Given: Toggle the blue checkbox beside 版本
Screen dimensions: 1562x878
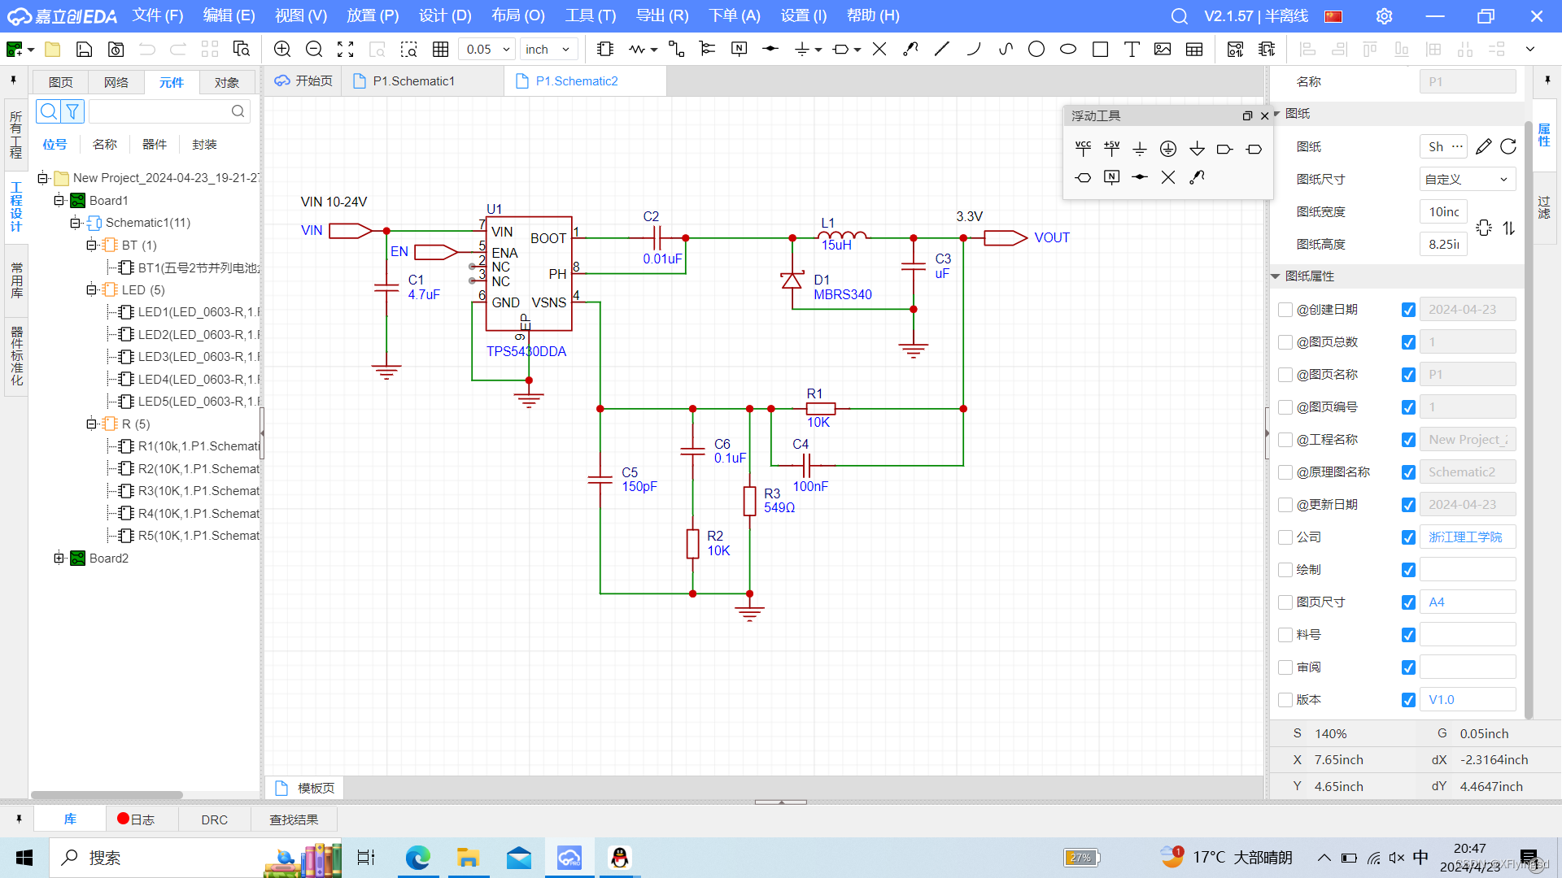Looking at the screenshot, I should [x=1408, y=700].
